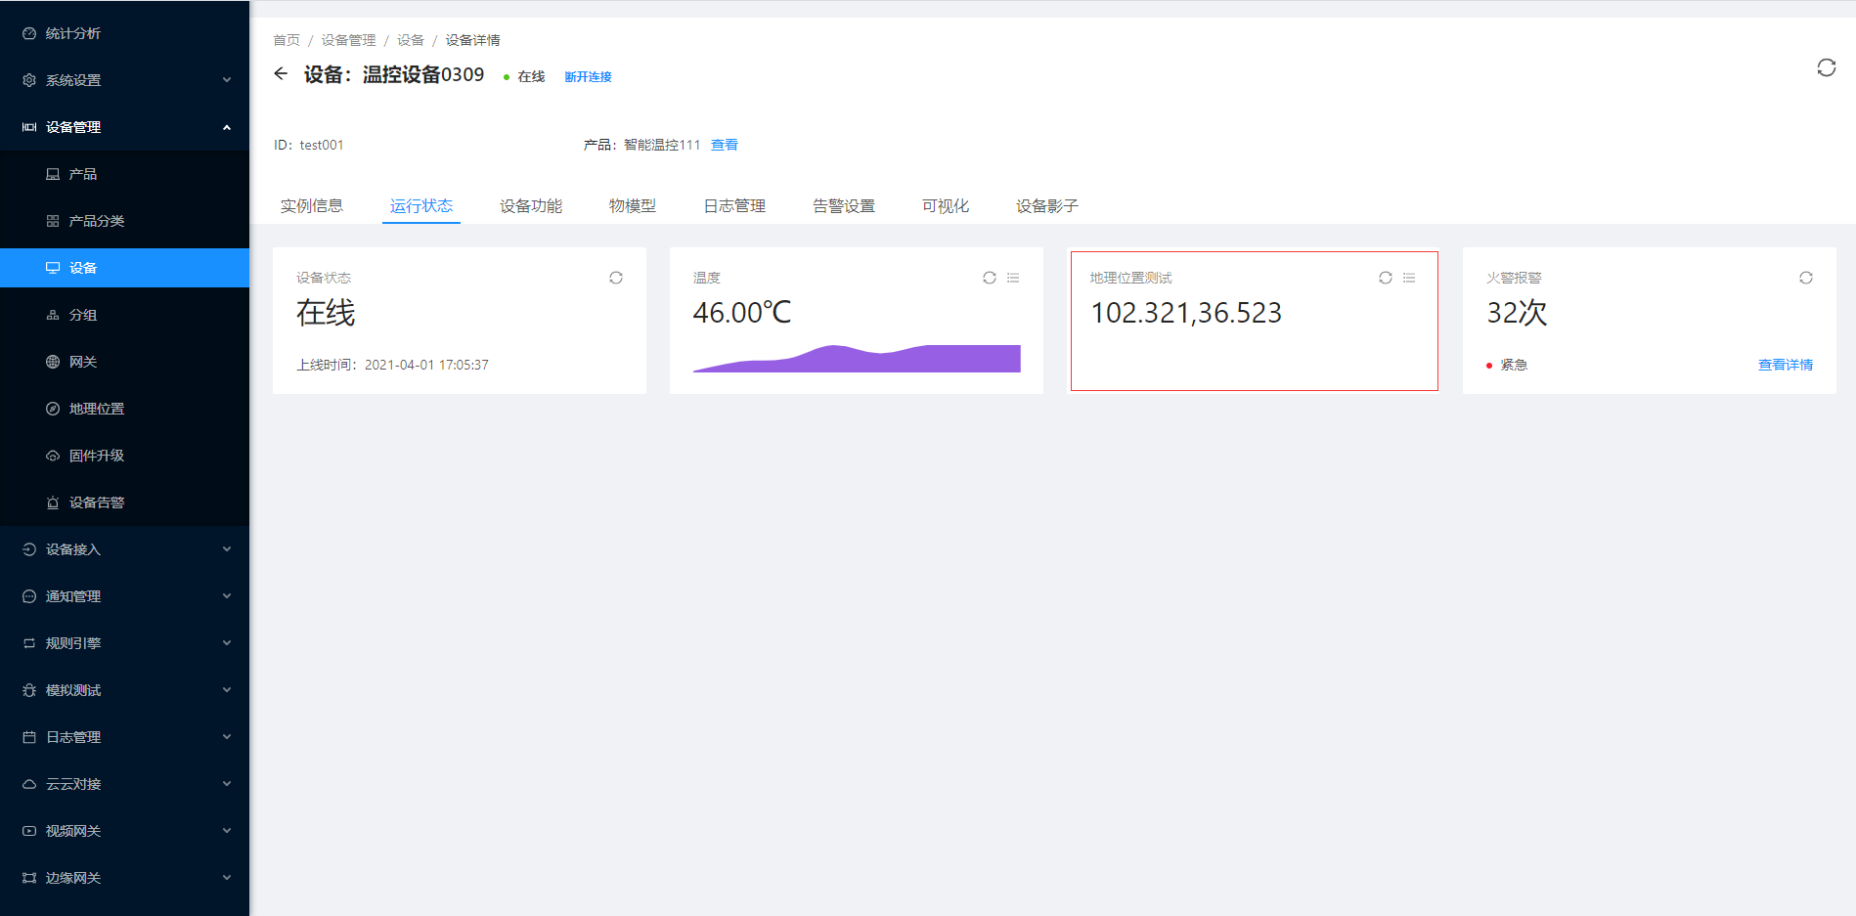Screen dimensions: 1856x916
Task: Click the purple temperature trend chart
Action: click(857, 359)
